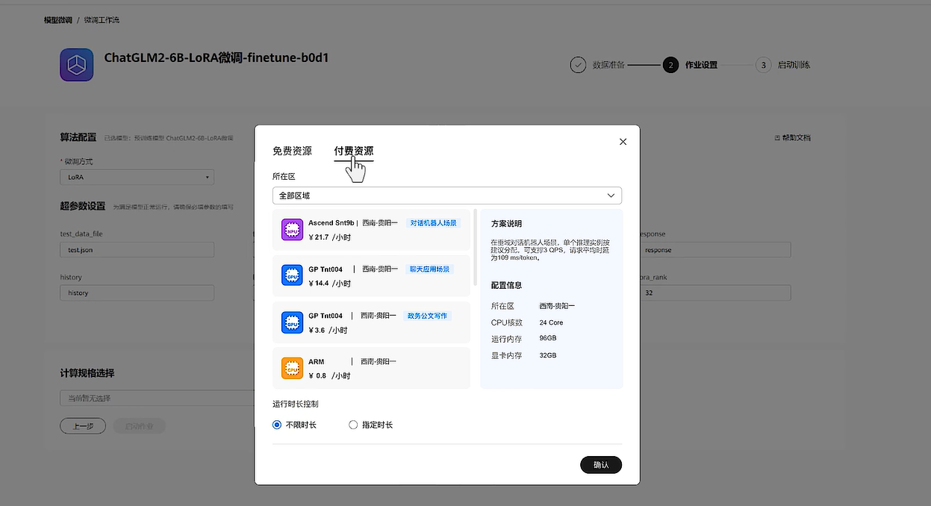Image resolution: width=931 pixels, height=506 pixels.
Task: Click the response input field
Action: (x=714, y=250)
